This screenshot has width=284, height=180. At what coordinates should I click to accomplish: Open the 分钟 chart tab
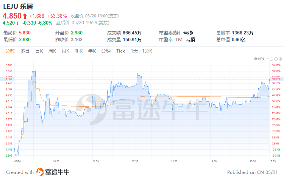(x=106, y=51)
